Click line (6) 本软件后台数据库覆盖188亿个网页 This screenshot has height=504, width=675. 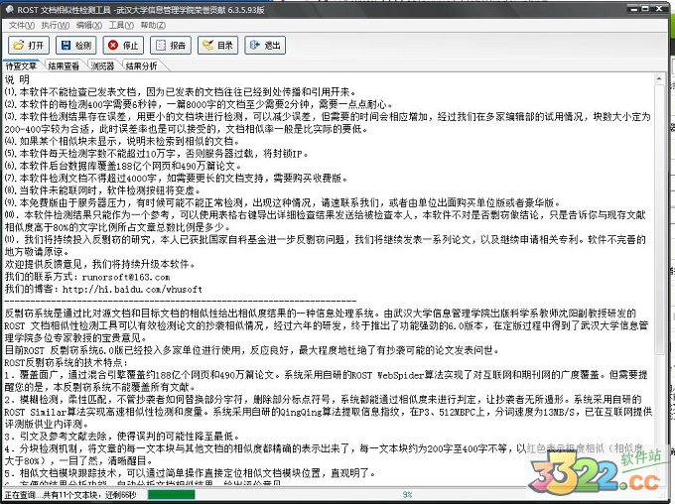pos(123,166)
